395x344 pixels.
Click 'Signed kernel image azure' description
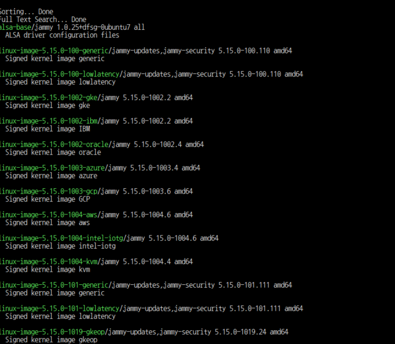click(51, 176)
